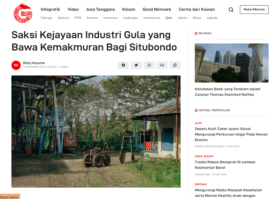Share article via WhatsApp icon
The height and width of the screenshot is (199, 280).
point(149,65)
